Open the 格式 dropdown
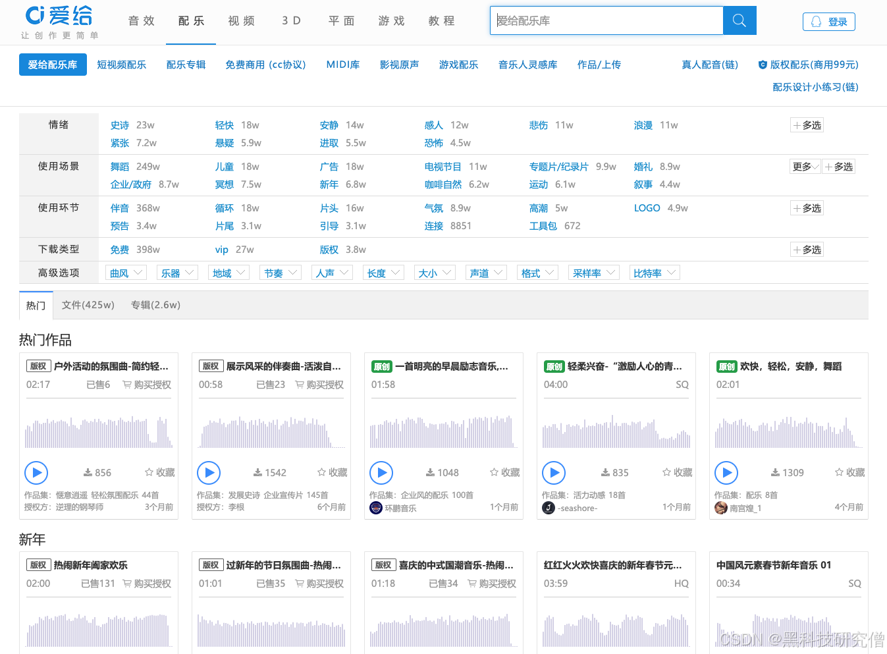Image resolution: width=887 pixels, height=654 pixels. click(x=537, y=273)
